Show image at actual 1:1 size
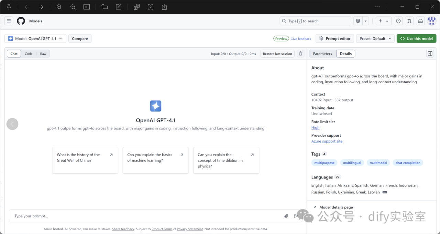 coord(87,7)
